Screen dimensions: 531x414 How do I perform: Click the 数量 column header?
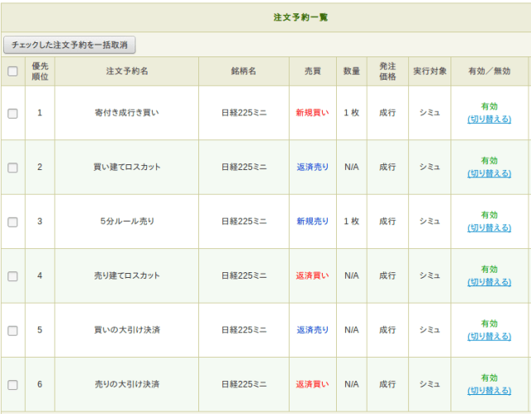click(352, 71)
